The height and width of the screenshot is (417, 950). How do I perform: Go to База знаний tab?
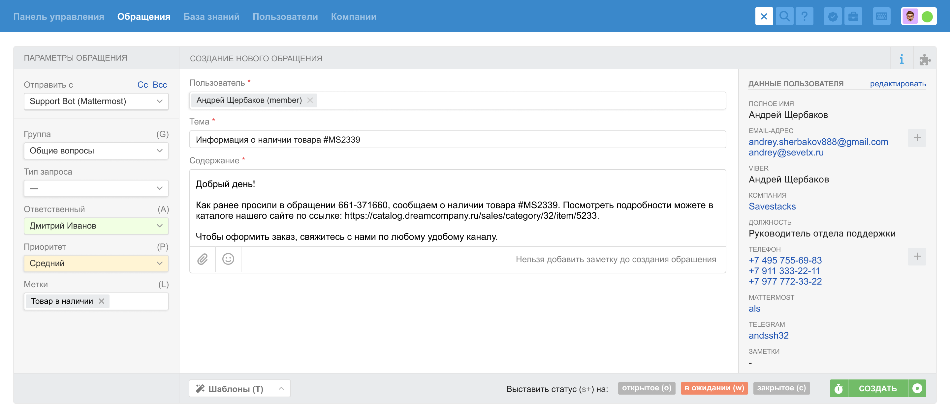[211, 16]
